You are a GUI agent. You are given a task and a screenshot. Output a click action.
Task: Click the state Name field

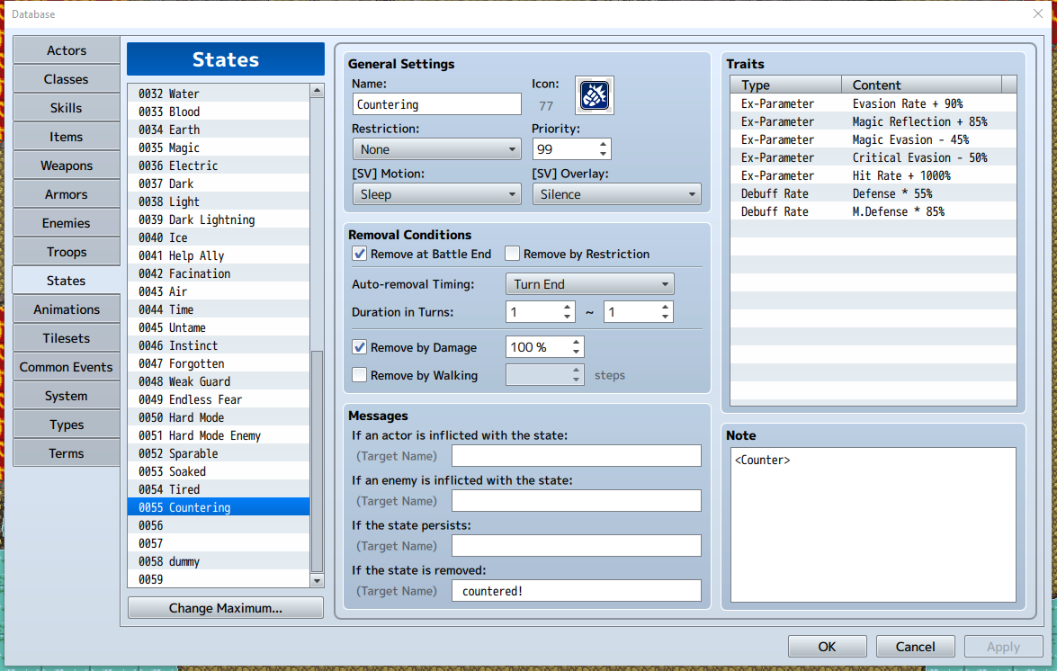436,104
